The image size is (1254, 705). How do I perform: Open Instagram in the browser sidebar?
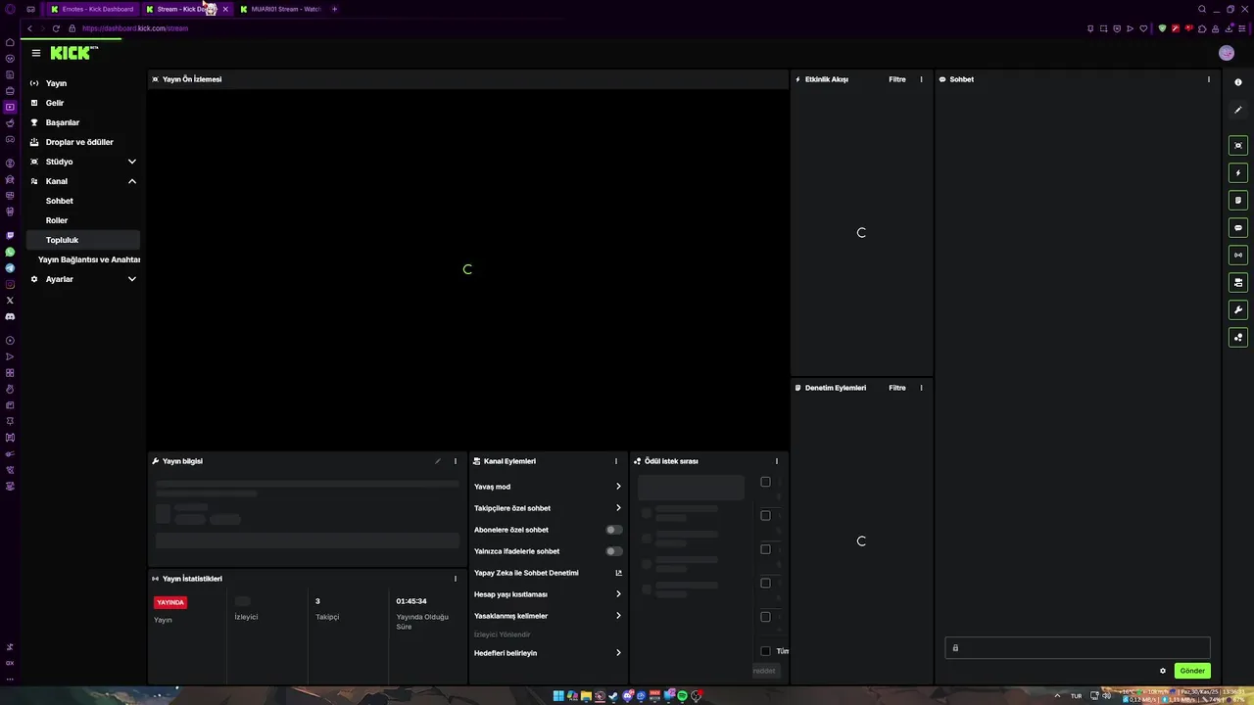coord(10,284)
